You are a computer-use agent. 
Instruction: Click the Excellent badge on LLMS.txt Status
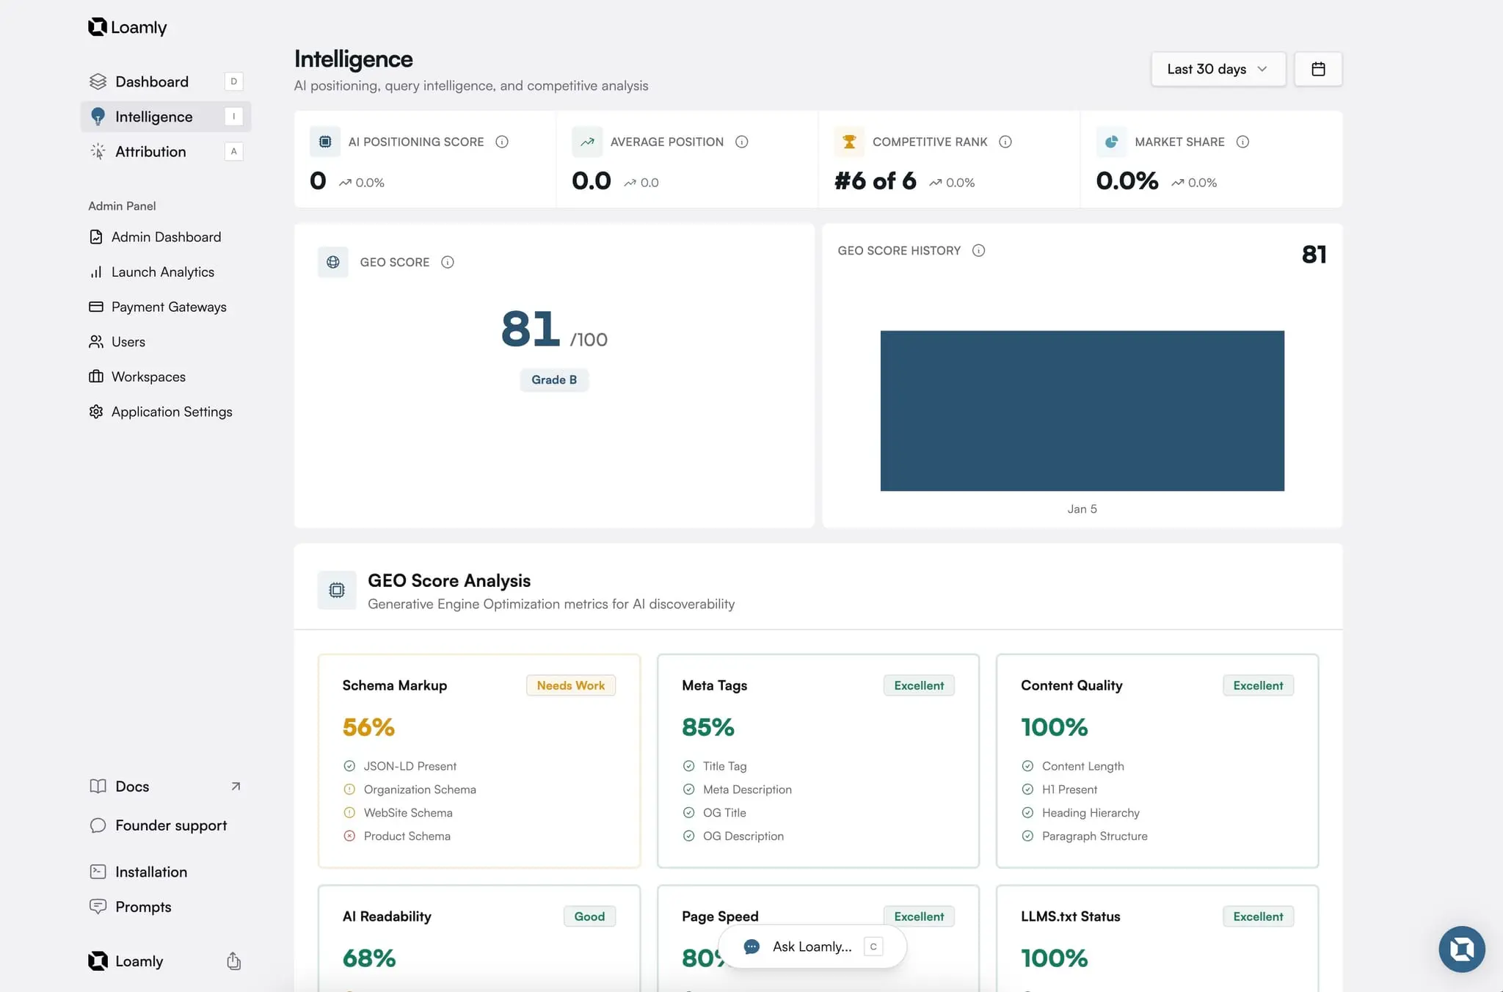click(x=1258, y=916)
